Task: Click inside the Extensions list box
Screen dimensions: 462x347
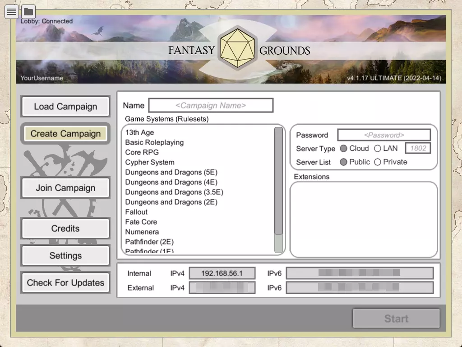Action: tap(364, 220)
